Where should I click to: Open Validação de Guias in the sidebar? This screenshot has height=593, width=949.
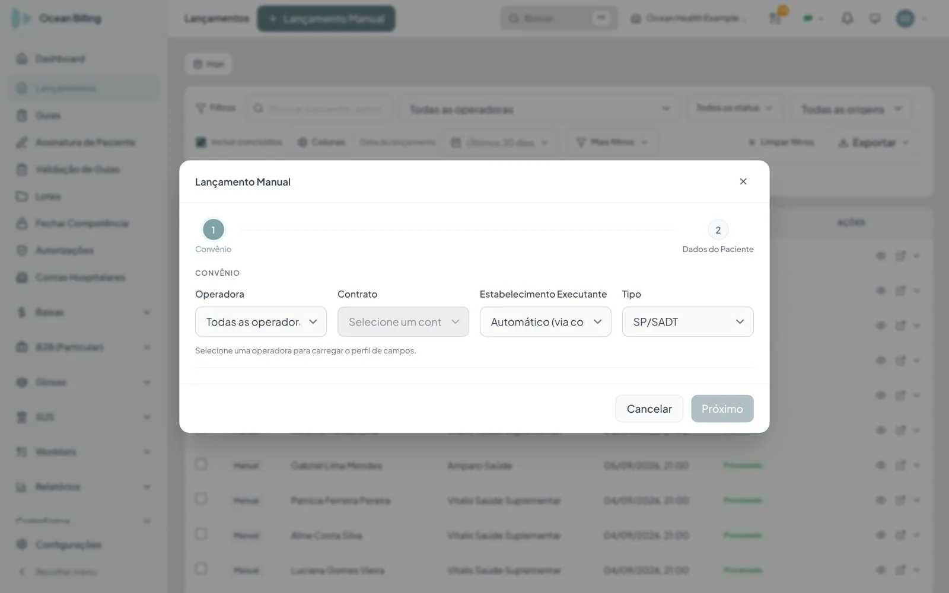pyautogui.click(x=83, y=170)
